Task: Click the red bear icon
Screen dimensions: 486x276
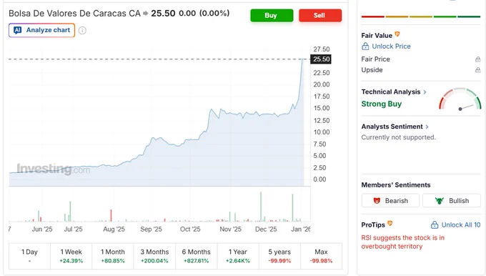Action: click(x=377, y=201)
